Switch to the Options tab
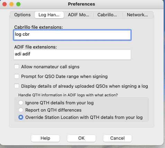This screenshot has width=165, height=148. click(x=23, y=15)
